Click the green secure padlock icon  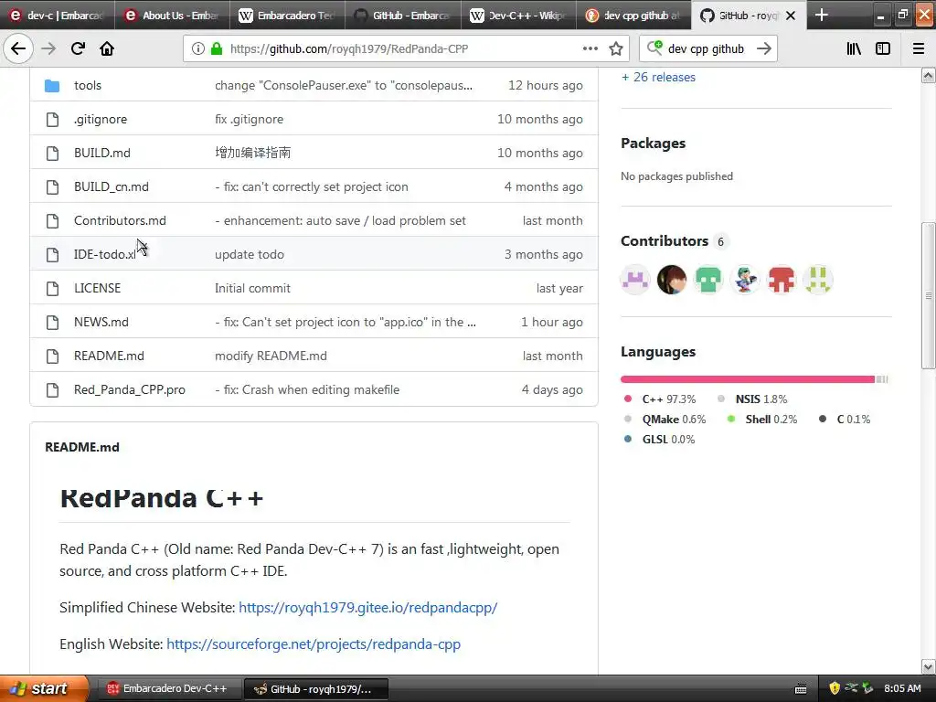click(x=216, y=49)
